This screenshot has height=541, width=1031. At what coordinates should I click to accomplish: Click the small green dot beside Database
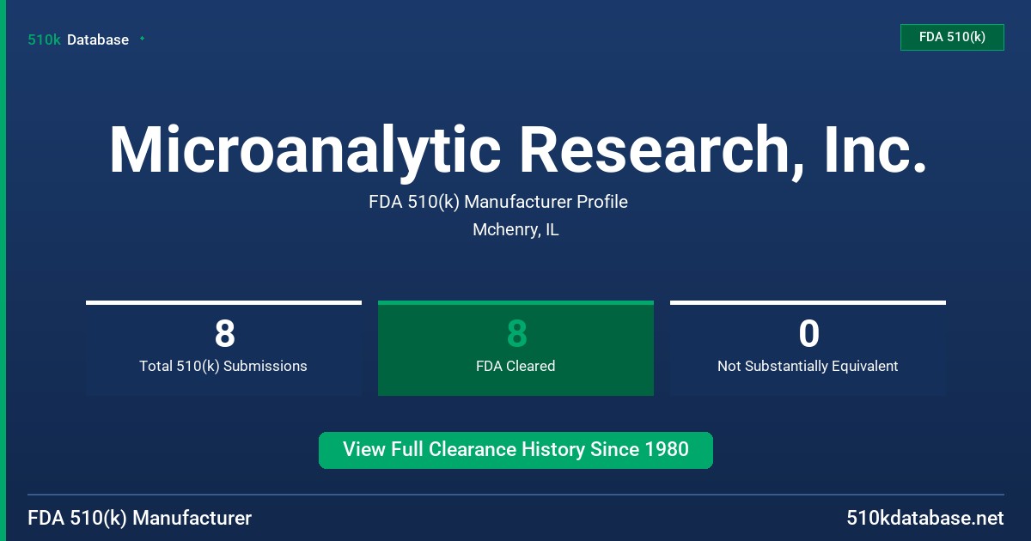[142, 39]
